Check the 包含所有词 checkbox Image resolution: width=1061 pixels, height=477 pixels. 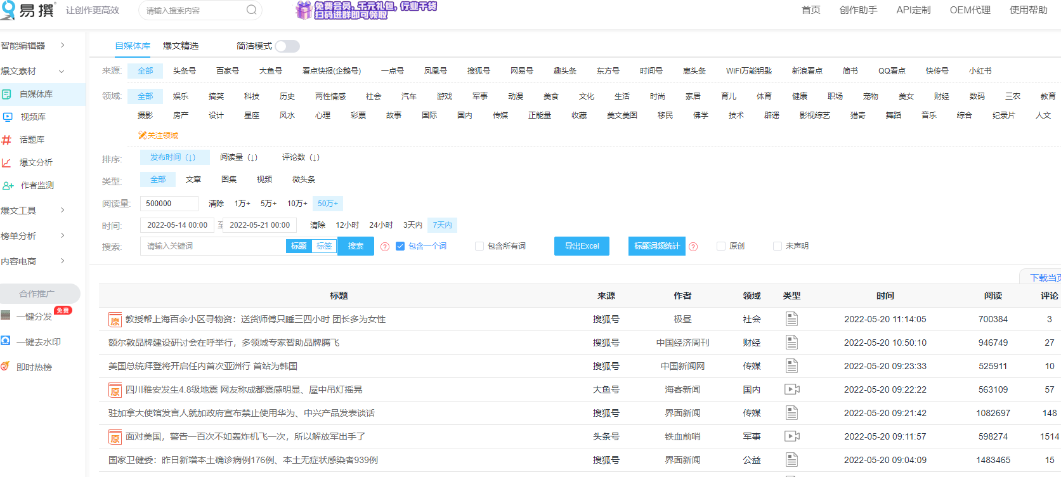(479, 246)
